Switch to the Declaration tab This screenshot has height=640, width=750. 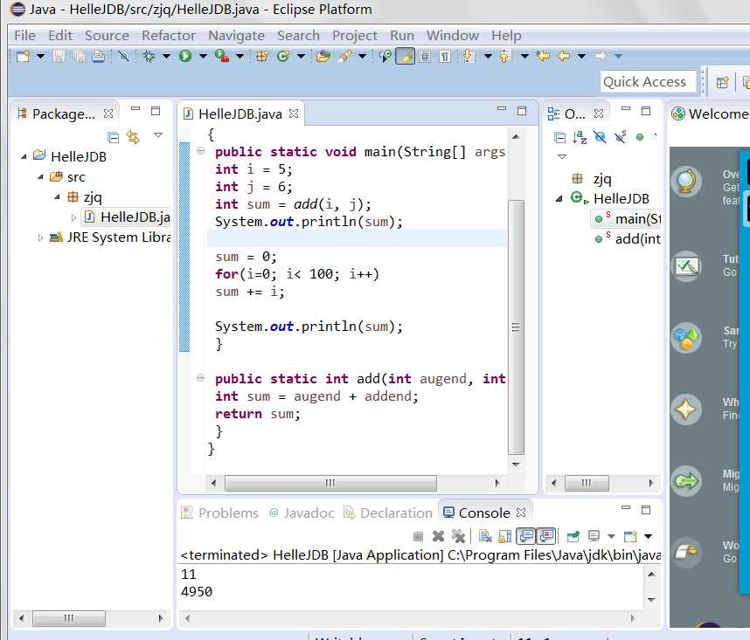coord(388,513)
